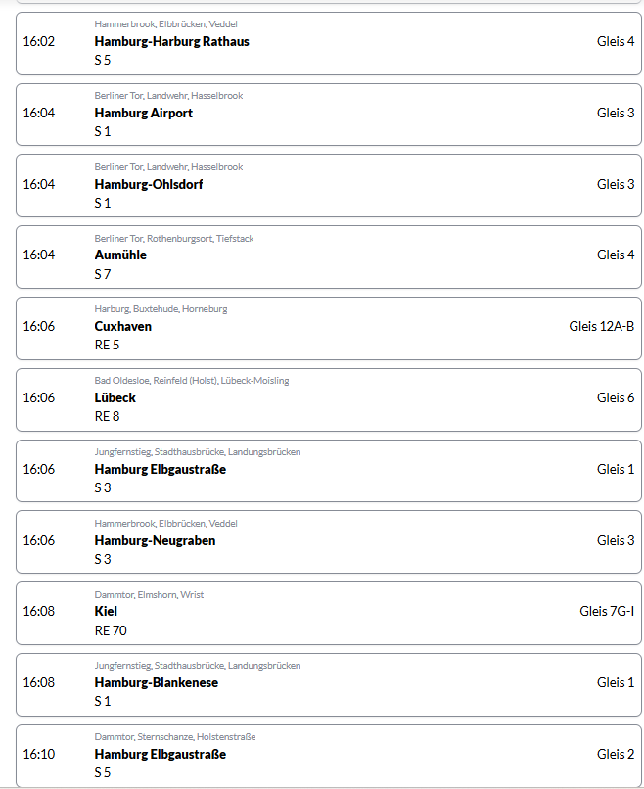Viewport: 644px width, 789px height.
Task: Open the Hamburg-Ohlsdorf departure row
Action: pos(329,185)
